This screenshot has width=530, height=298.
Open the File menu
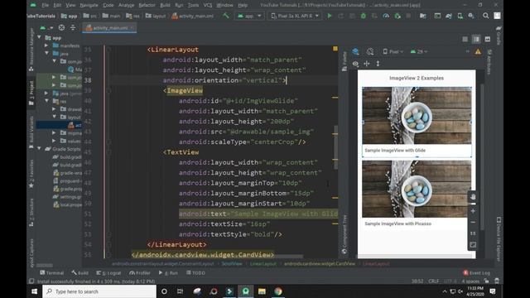(45, 5)
